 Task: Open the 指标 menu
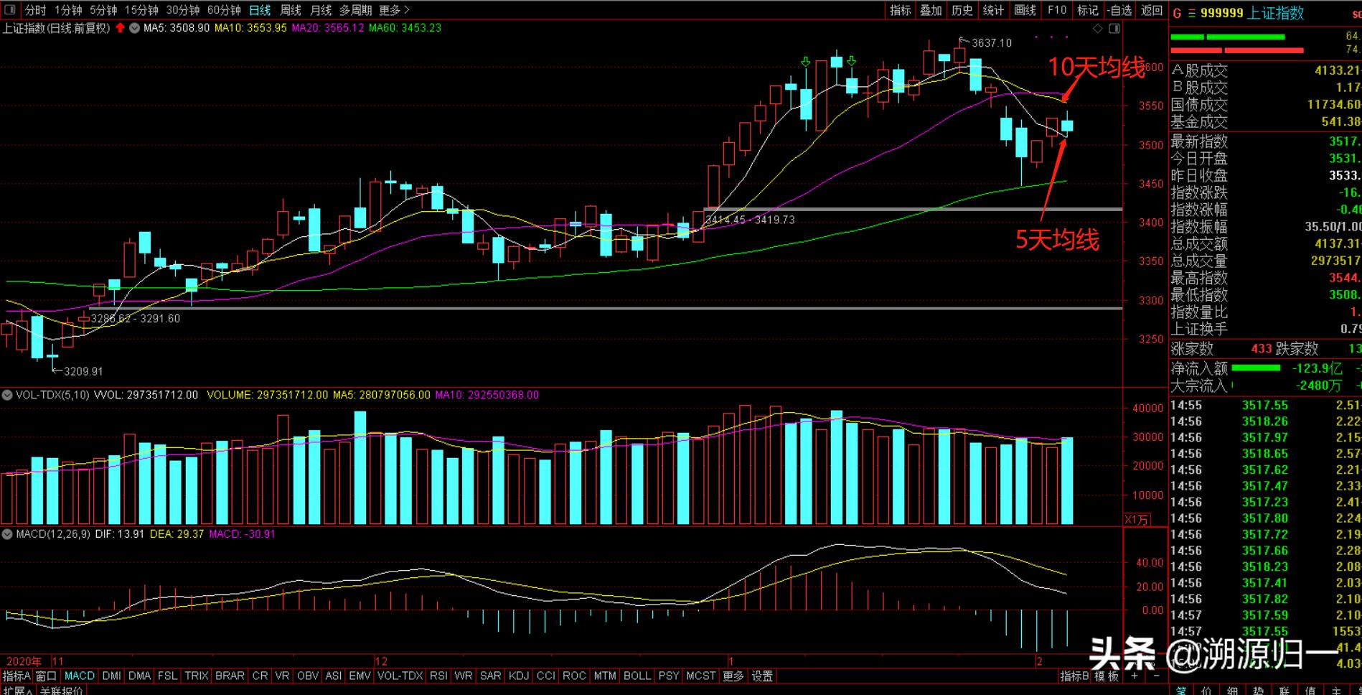click(x=901, y=10)
